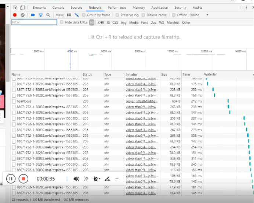Image resolution: width=254 pixels, height=203 pixels.
Task: Open the player.js?lastModifie... initiator link
Action: (x=142, y=101)
